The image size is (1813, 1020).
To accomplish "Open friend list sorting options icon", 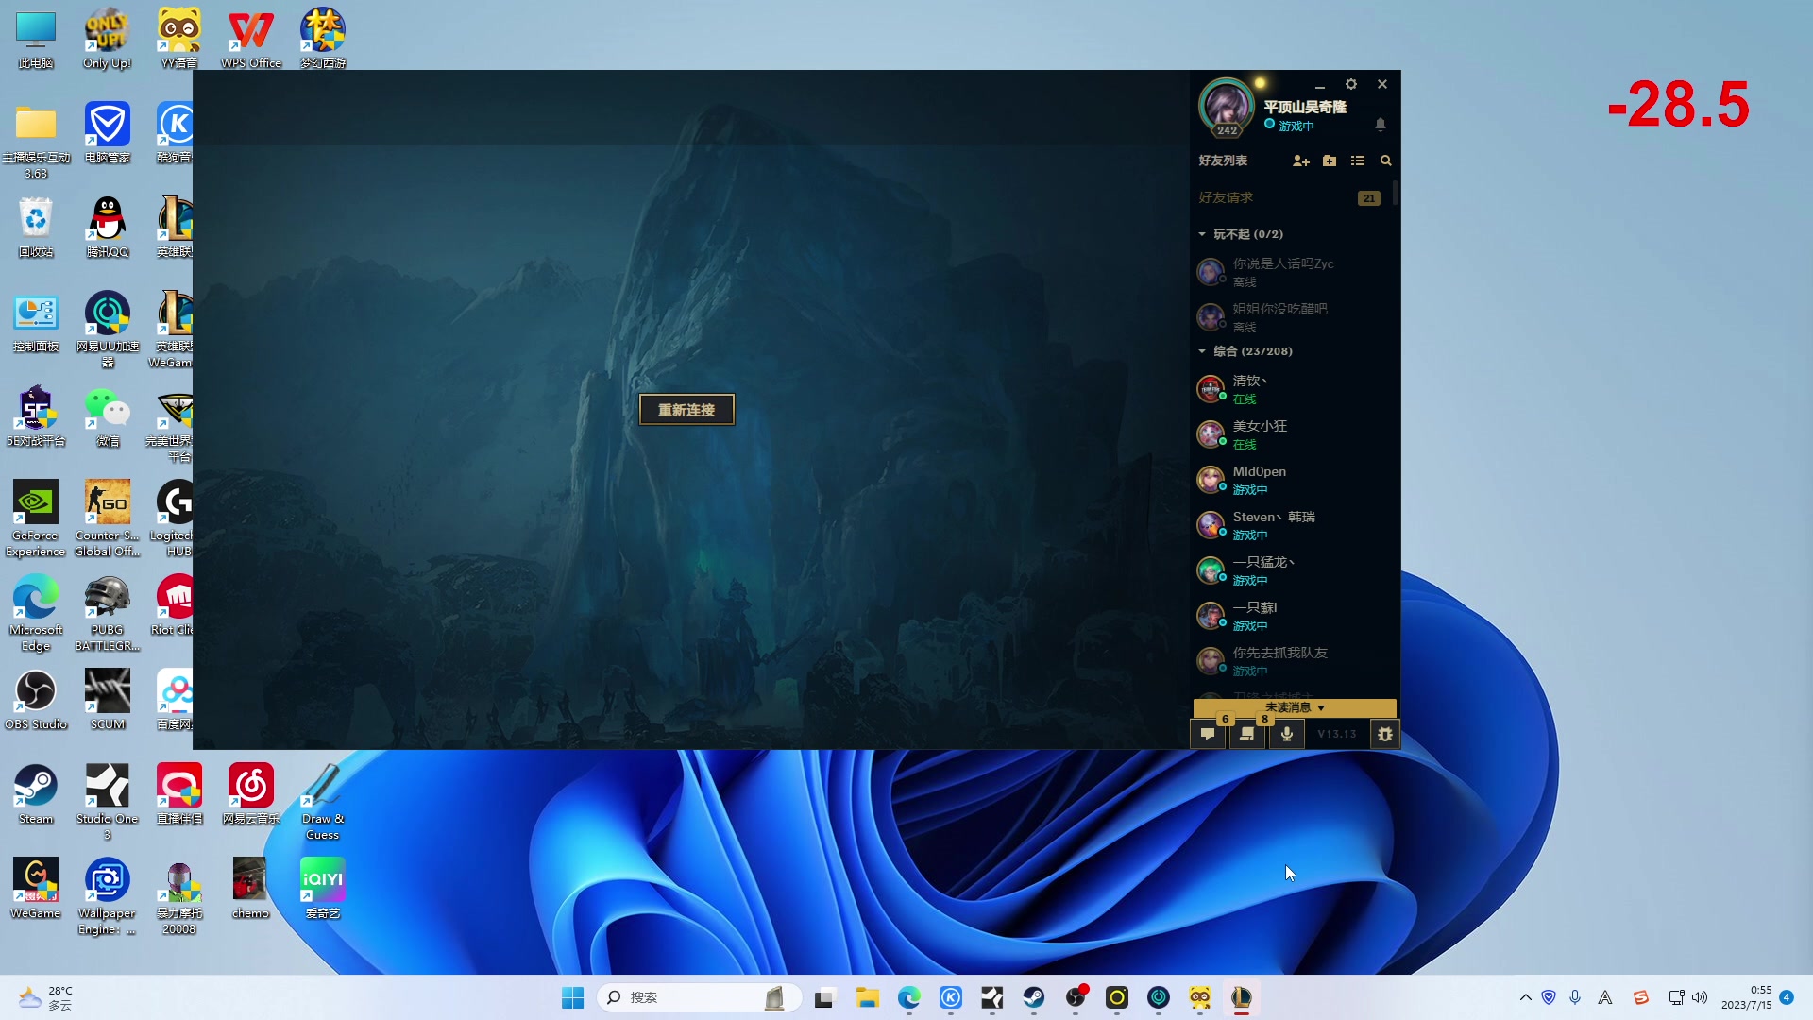I will [1358, 161].
